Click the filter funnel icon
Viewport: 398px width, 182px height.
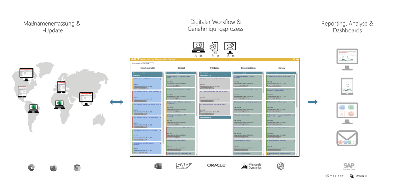pos(138,60)
